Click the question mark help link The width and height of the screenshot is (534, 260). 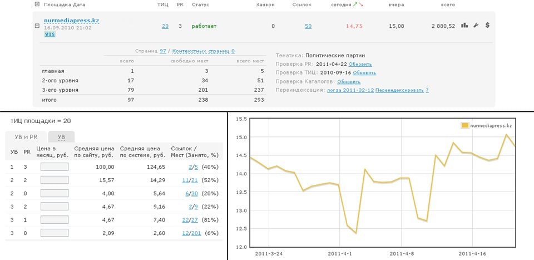coord(427,90)
